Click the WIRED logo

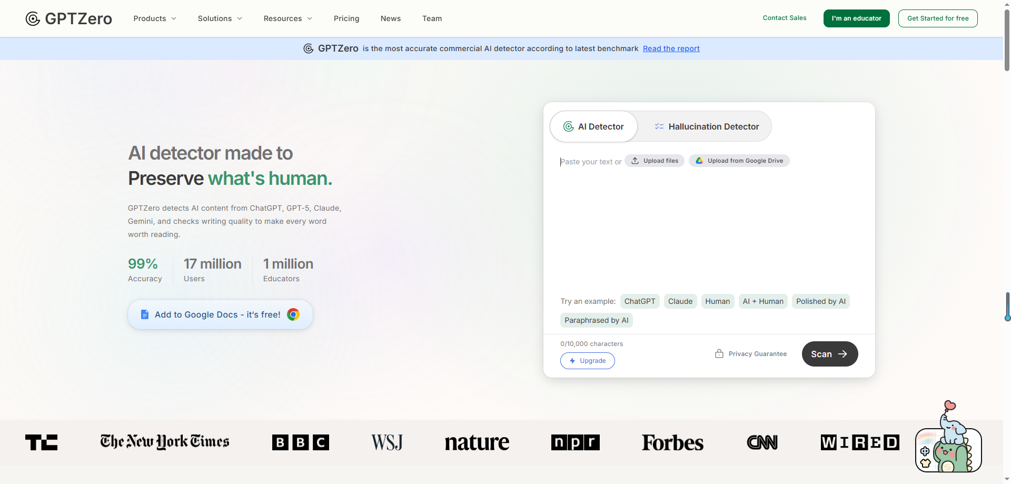[860, 442]
